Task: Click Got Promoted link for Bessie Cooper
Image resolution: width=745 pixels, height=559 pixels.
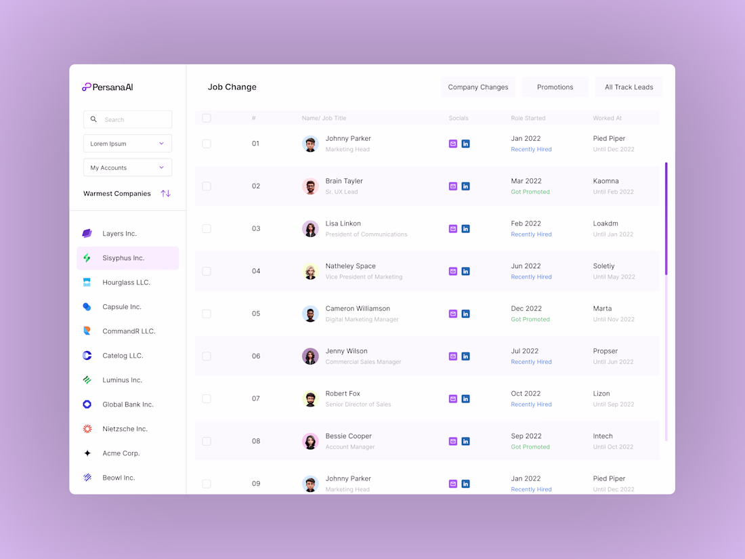Action: click(530, 447)
